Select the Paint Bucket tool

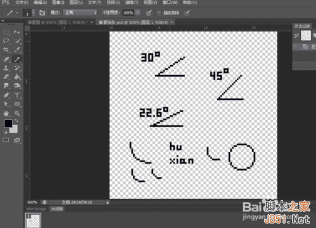17,76
